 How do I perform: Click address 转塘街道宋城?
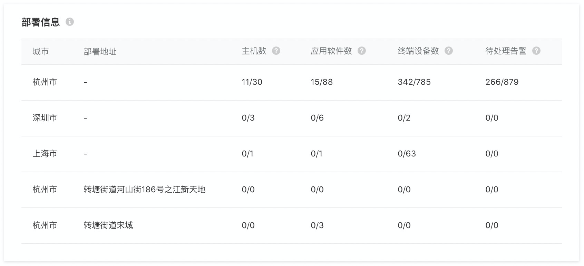coord(108,225)
